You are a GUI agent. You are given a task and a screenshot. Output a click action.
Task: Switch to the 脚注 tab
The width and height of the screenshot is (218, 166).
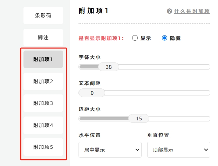tap(43, 38)
